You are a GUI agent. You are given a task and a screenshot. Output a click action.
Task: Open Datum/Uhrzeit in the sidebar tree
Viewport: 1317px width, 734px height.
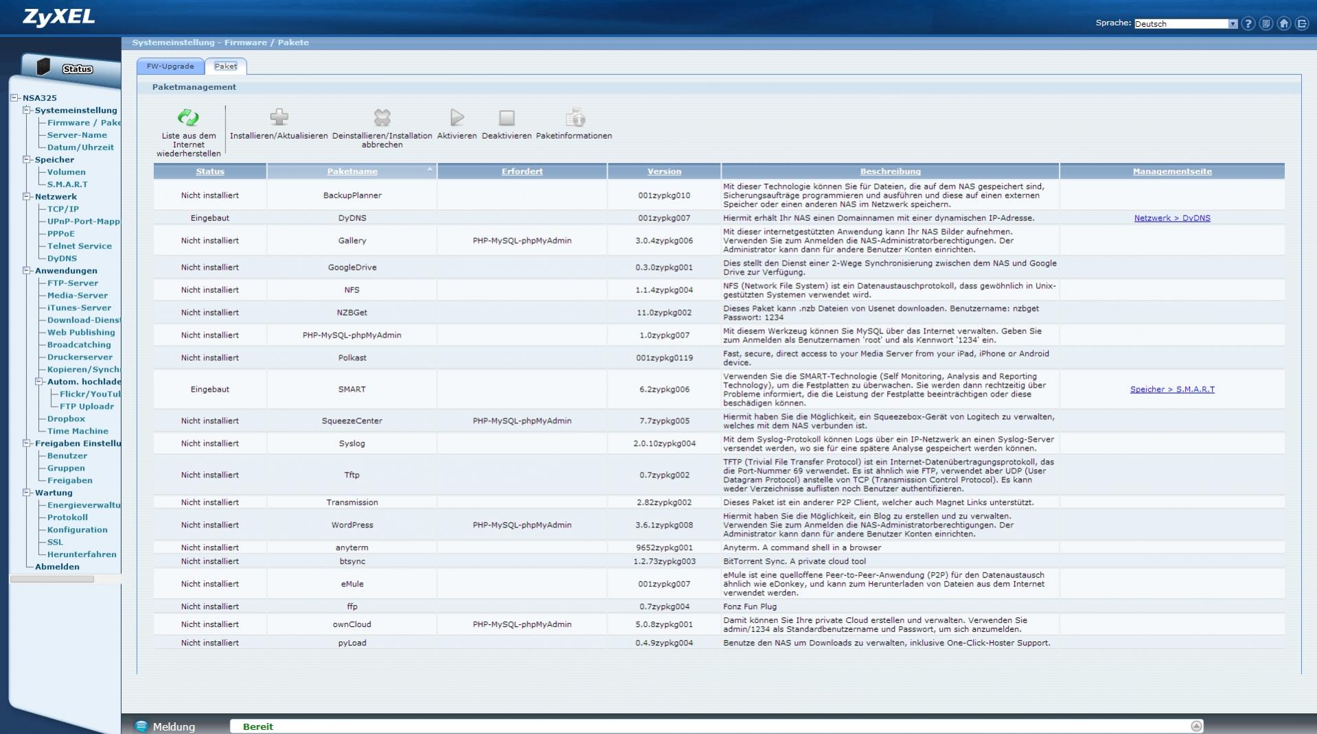[80, 147]
